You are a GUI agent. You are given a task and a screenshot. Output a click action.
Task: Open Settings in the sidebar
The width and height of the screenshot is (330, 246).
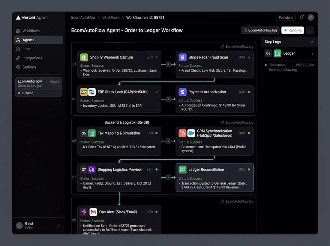(38, 67)
